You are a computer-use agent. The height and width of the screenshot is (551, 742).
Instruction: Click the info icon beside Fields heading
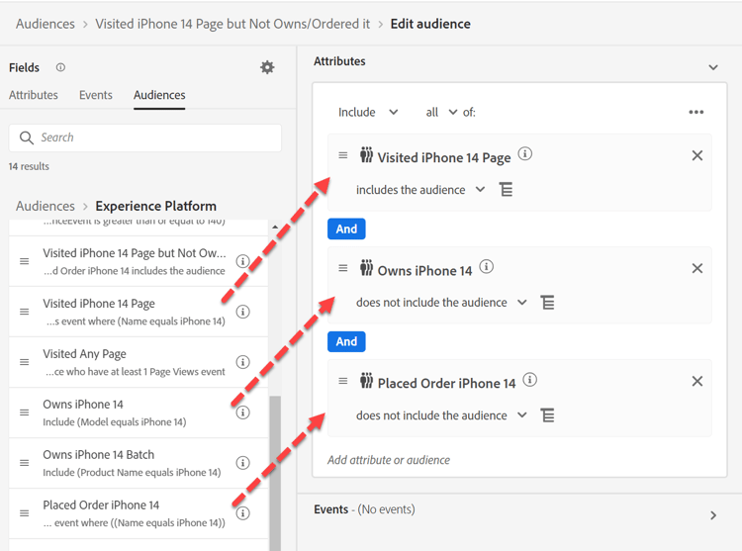click(60, 67)
